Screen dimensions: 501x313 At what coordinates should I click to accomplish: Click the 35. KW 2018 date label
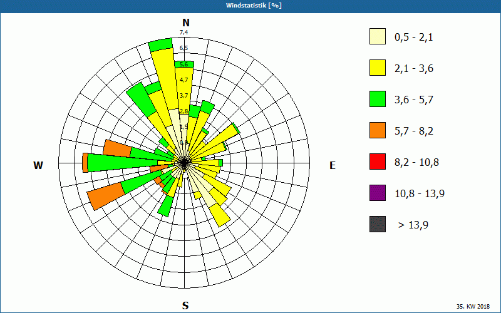pyautogui.click(x=473, y=307)
